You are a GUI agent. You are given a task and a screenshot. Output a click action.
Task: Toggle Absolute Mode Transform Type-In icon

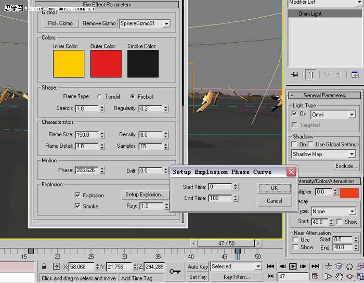[x=56, y=266]
